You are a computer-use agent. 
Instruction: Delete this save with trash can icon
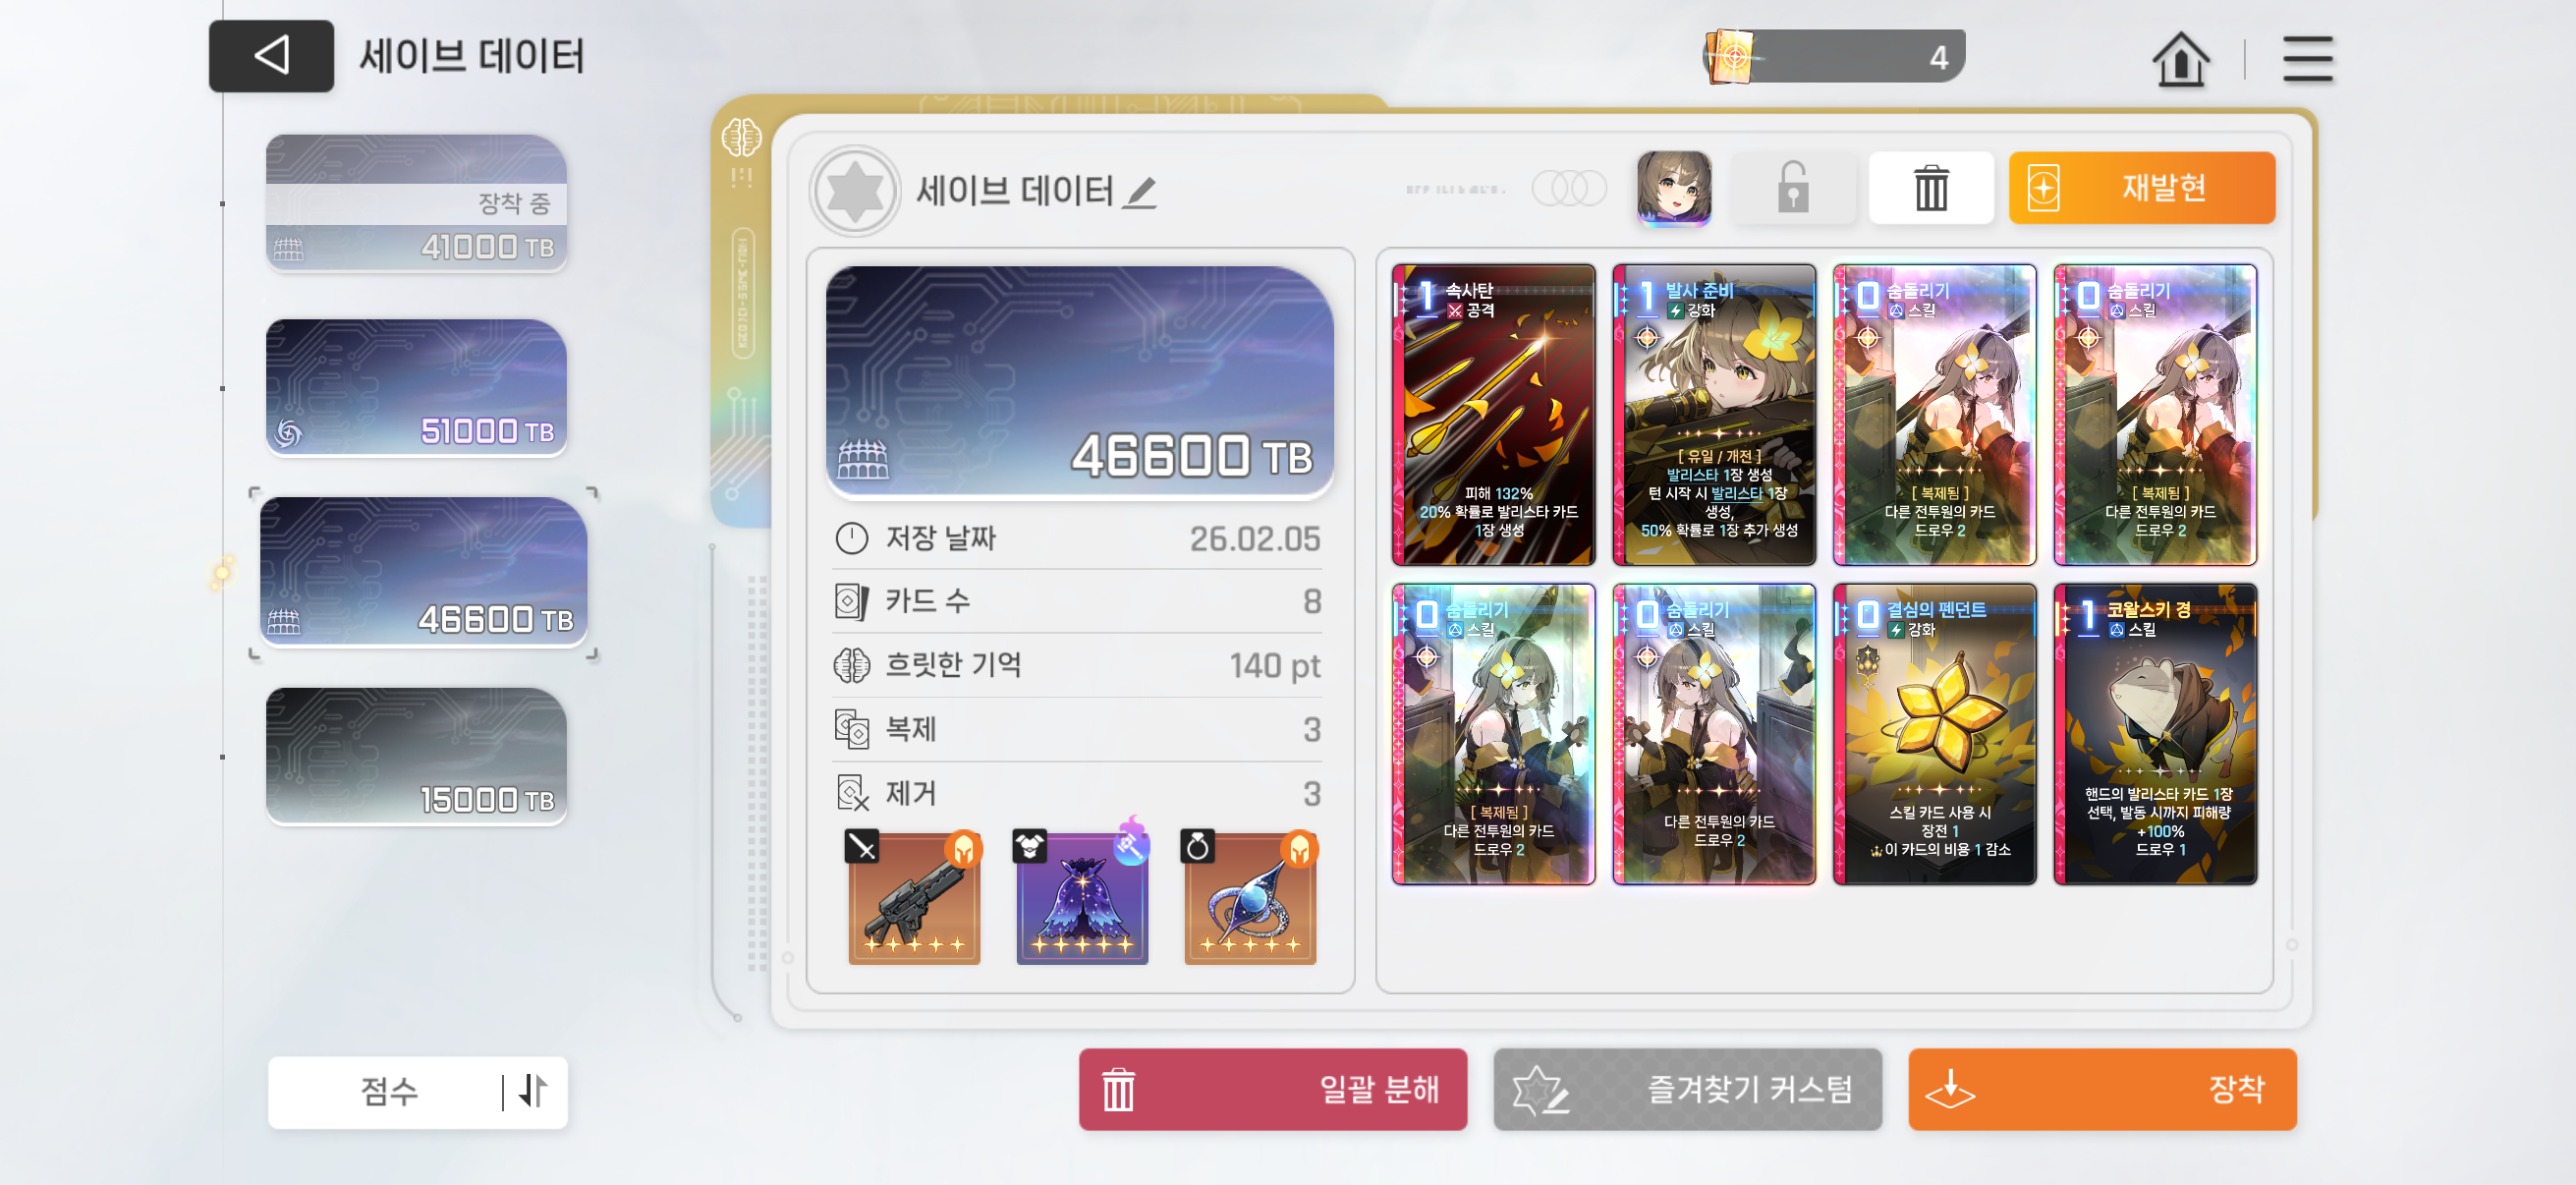1930,188
